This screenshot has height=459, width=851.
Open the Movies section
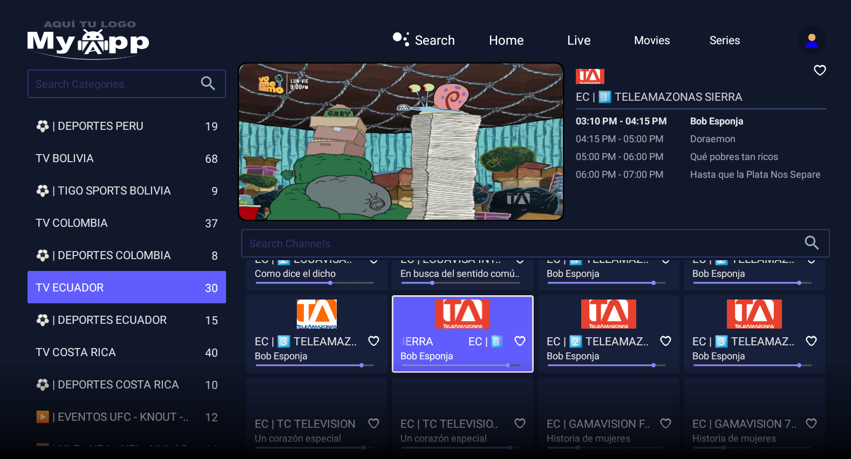tap(652, 40)
